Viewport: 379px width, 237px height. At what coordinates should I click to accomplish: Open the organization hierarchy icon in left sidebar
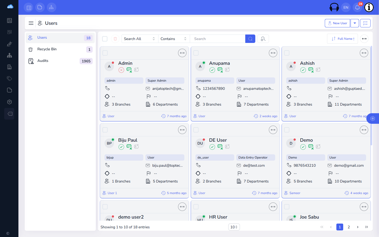[9, 55]
